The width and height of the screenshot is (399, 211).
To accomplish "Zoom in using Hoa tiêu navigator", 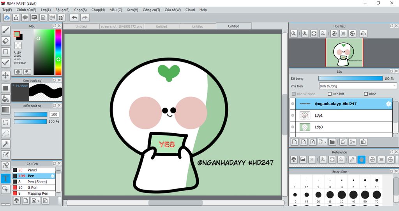I will coord(305,33).
